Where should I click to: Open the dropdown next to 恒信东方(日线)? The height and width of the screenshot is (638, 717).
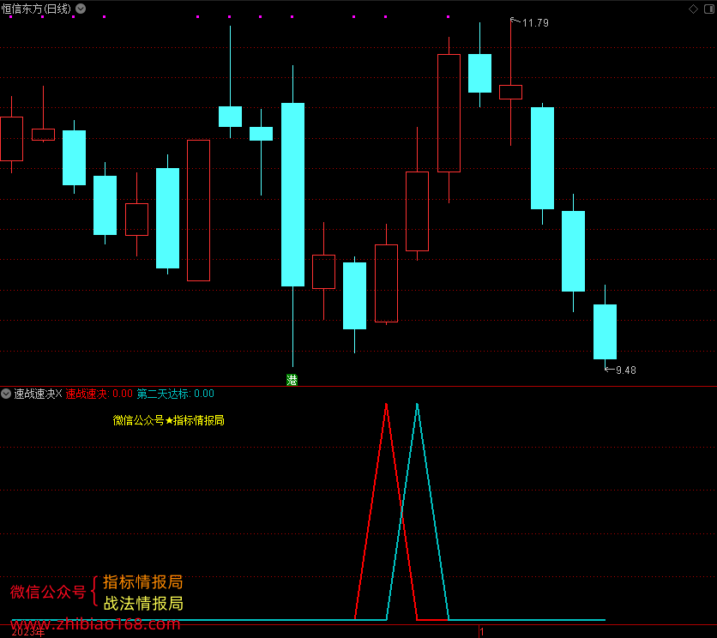tap(81, 9)
